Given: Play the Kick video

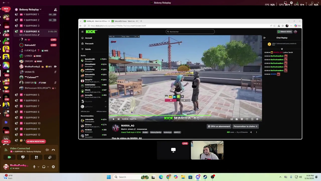Looking at the screenshot, I should (x=113, y=119).
